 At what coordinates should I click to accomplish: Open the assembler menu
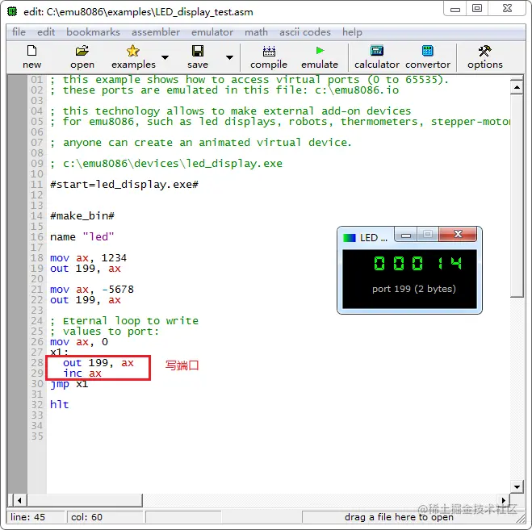[x=156, y=32]
